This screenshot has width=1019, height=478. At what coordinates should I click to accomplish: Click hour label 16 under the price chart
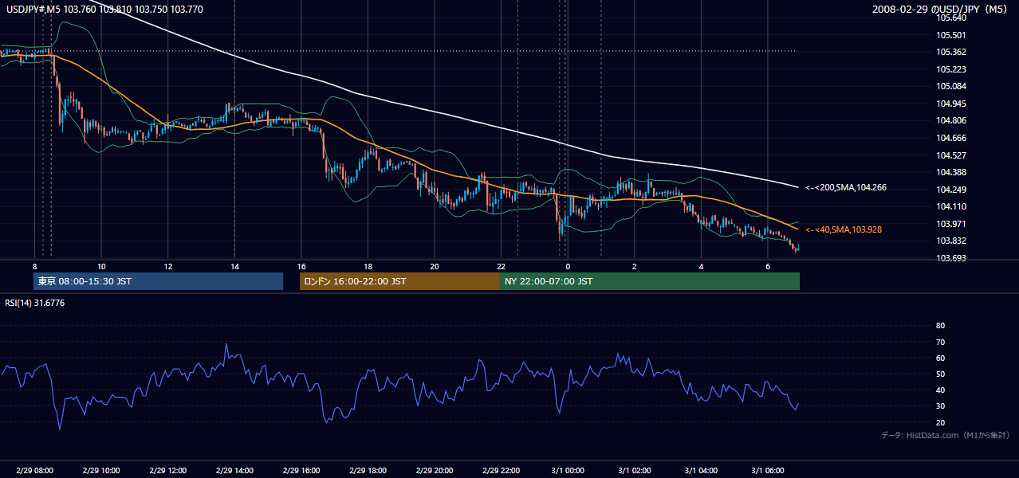301,266
